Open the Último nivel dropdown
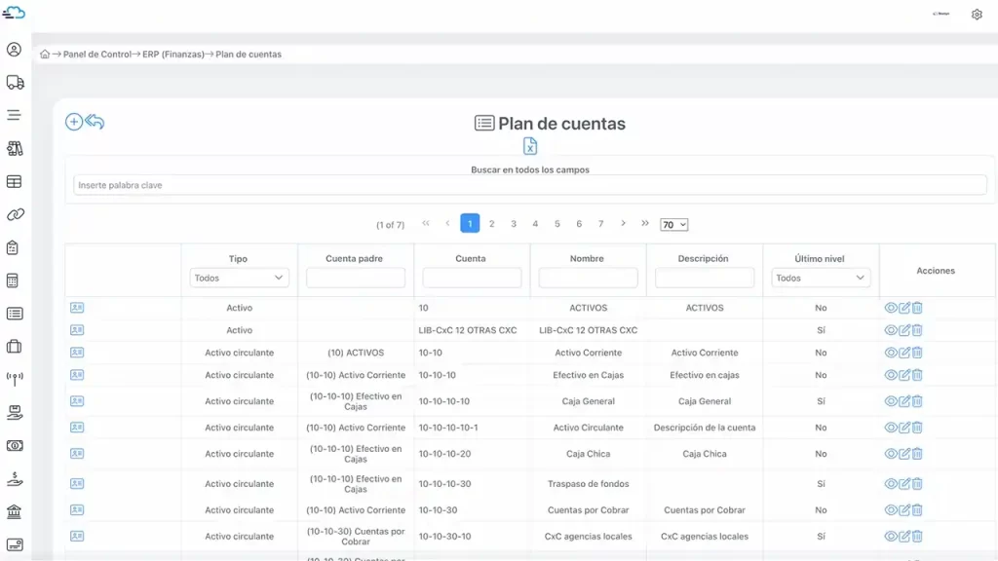 coord(821,277)
